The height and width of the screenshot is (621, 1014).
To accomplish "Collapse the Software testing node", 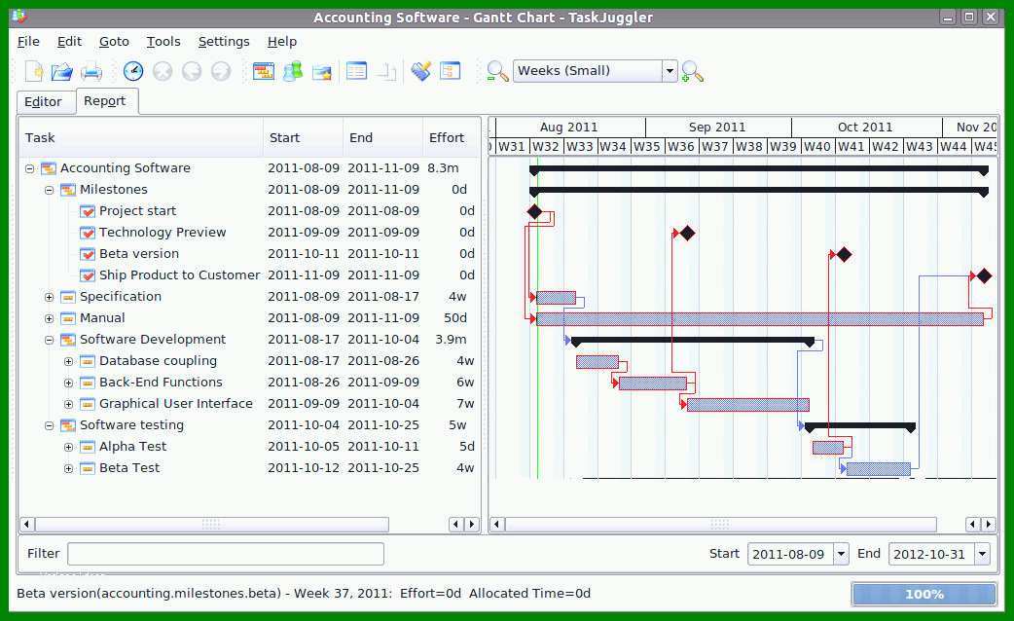I will tap(50, 425).
